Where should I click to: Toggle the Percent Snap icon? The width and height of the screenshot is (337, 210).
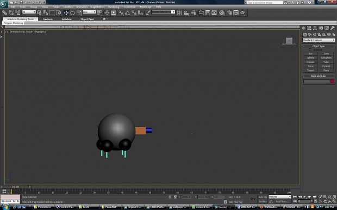click(134, 13)
